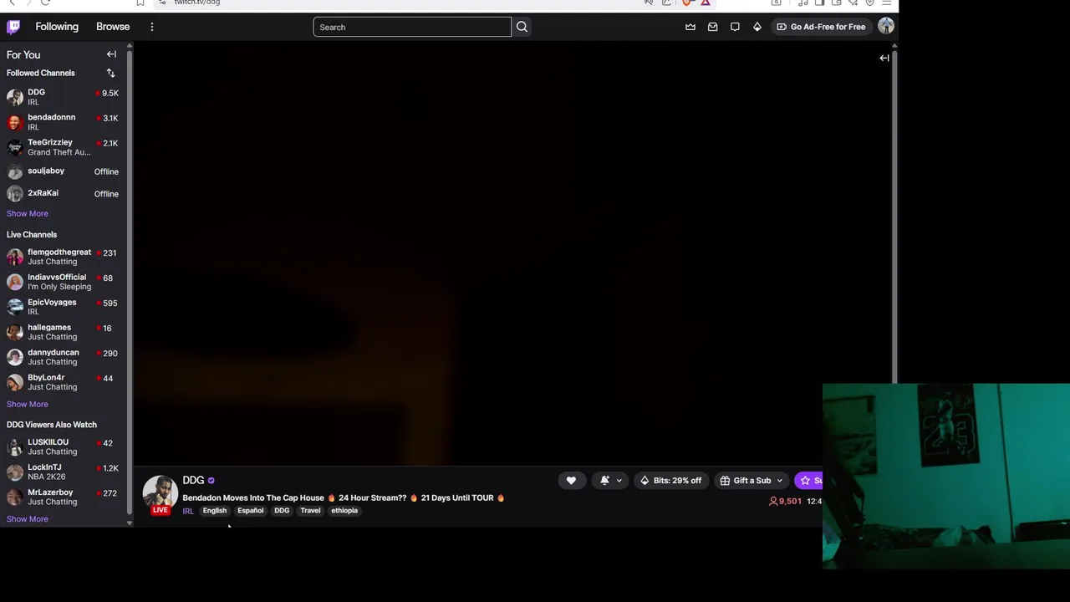
Task: Click Gift a Sub button
Action: (x=752, y=480)
